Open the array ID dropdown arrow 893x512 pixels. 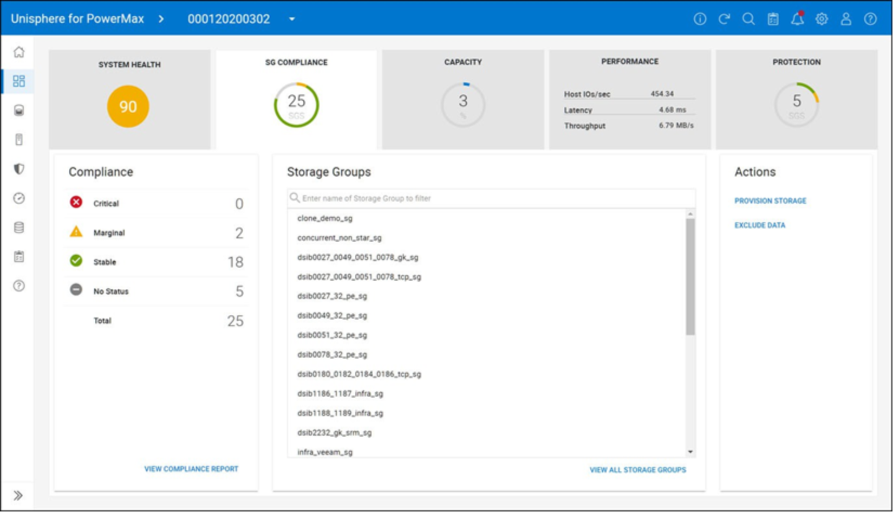click(292, 19)
